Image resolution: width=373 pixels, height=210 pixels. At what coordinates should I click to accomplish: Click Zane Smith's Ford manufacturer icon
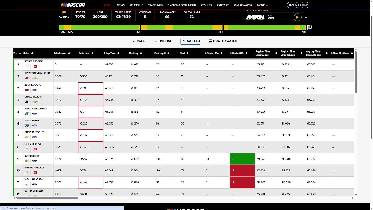coord(34,125)
